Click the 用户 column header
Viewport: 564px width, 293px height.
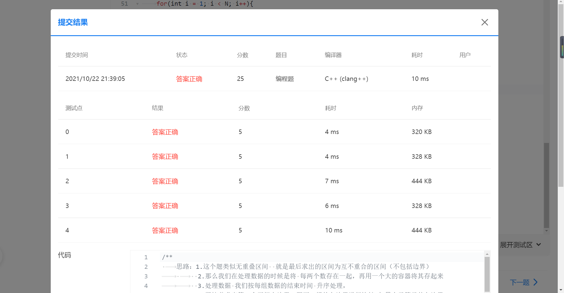point(465,55)
